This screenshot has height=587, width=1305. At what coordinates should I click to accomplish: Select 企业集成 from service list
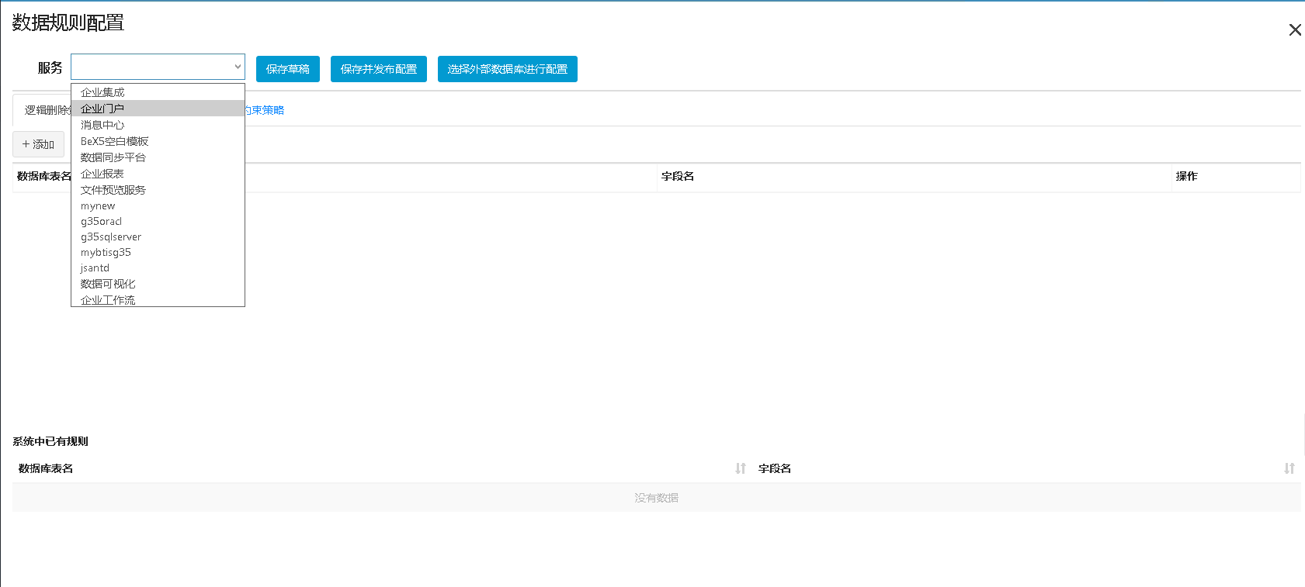click(102, 92)
